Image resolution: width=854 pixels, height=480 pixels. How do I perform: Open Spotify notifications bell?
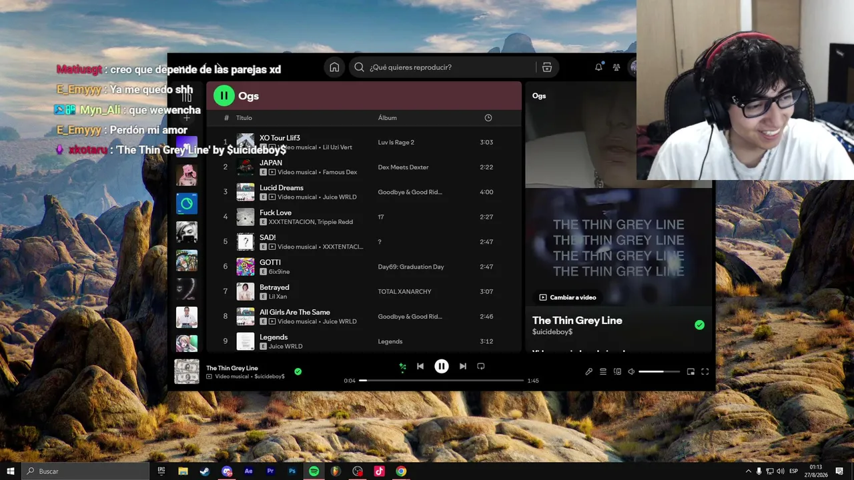click(598, 67)
